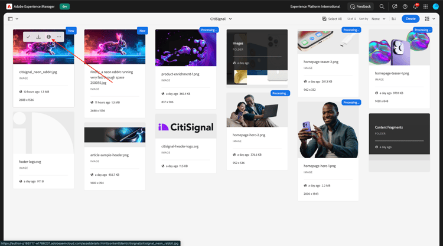Viewport: 443px width, 246px height.
Task: Open homepage-hero-1.png thumbnail
Action: click(x=328, y=130)
